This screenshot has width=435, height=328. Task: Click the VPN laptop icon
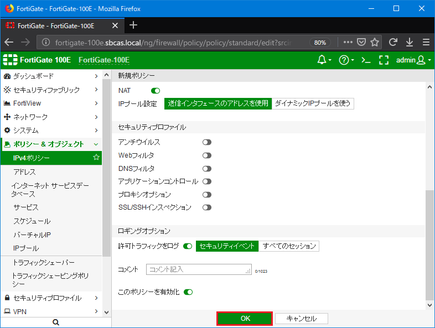pyautogui.click(x=7, y=311)
